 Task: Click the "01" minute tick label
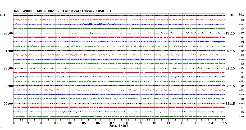point(28,123)
